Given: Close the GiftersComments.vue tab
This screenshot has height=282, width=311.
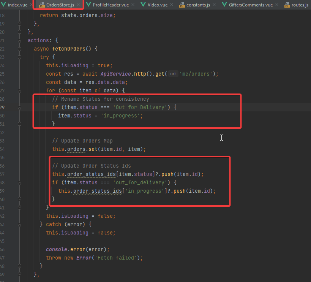Looking at the screenshot, I should click(277, 5).
